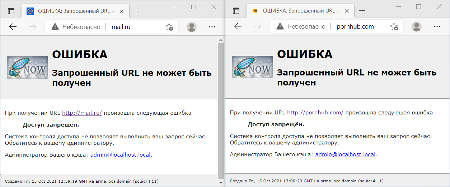450x187 pixels.
Task: Open a new tab in left window
Action: pyautogui.click(x=137, y=11)
